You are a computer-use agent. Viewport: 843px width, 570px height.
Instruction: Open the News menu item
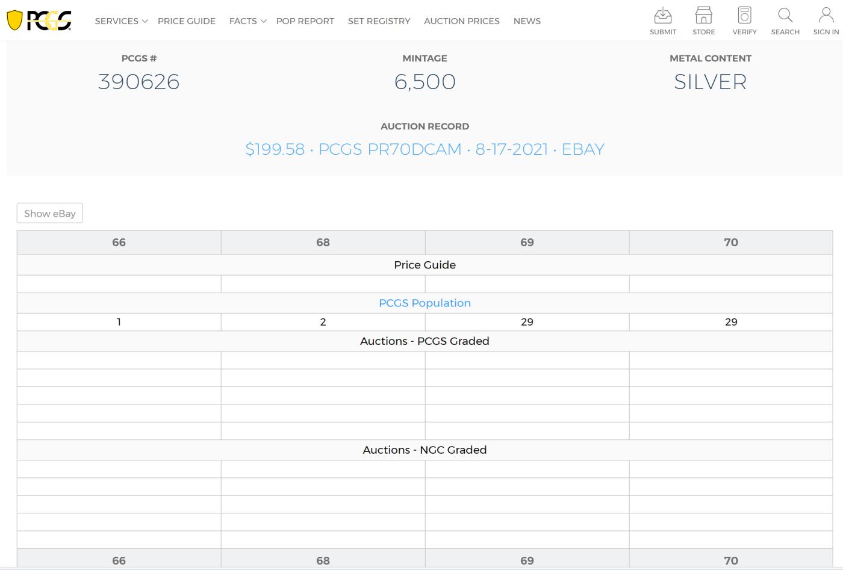coord(527,21)
